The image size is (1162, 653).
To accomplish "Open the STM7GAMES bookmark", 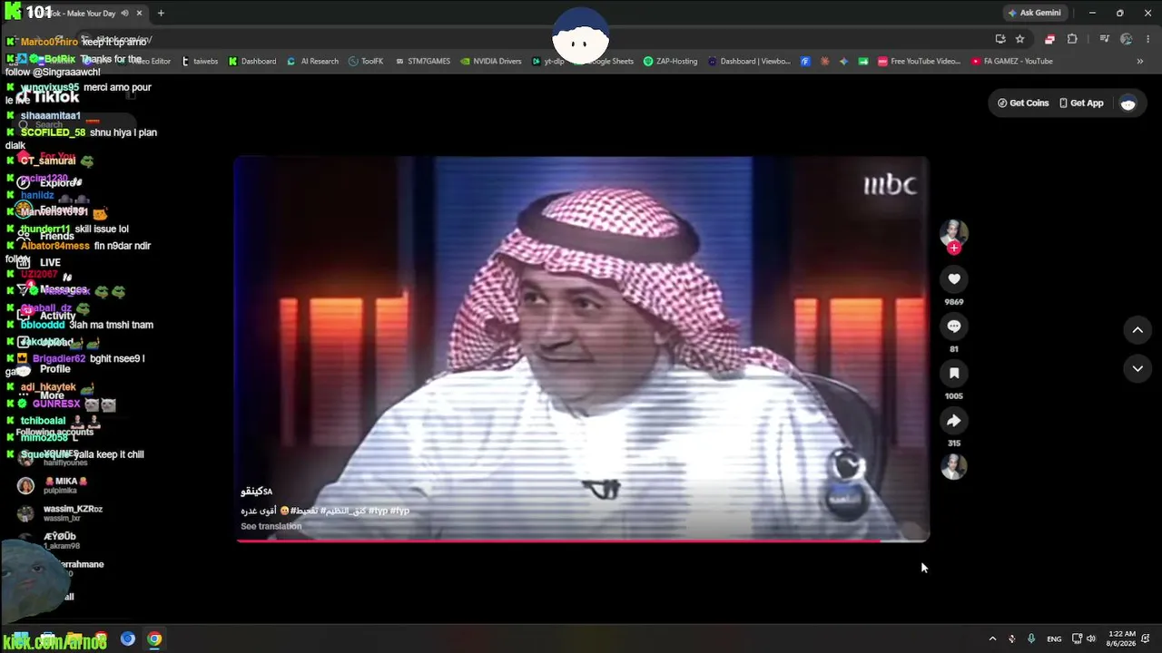I will click(422, 62).
